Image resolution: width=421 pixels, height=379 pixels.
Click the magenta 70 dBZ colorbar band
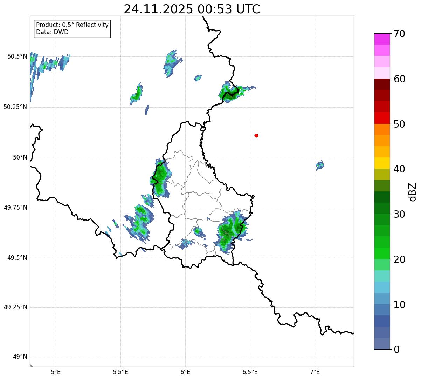coord(382,39)
